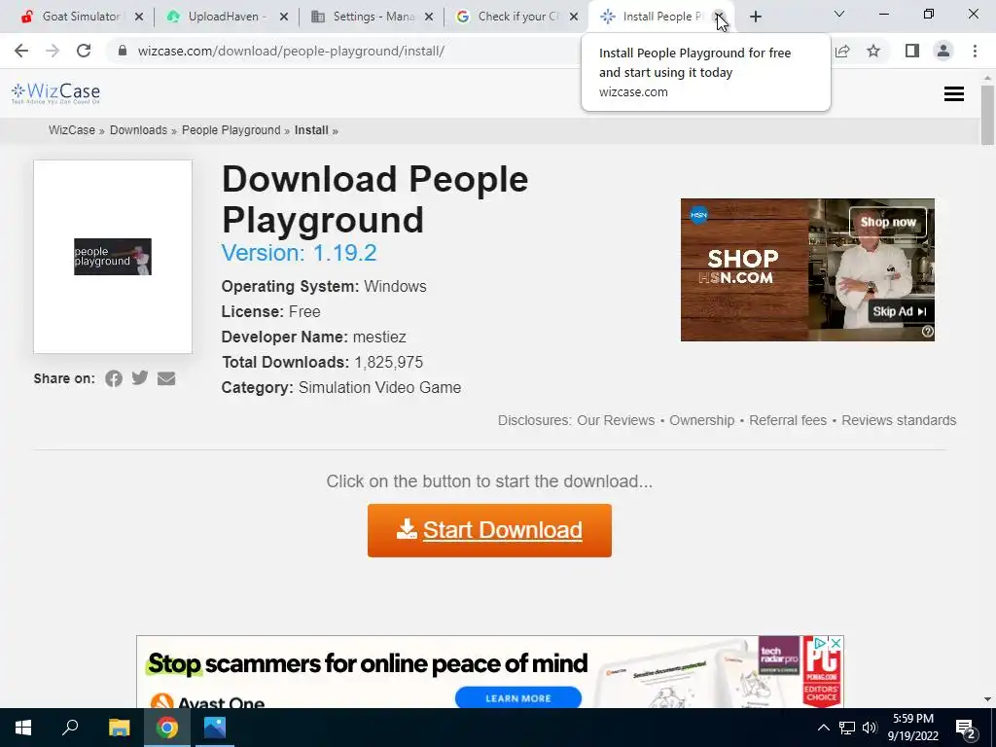The width and height of the screenshot is (996, 747).
Task: Open the Chrome profile avatar
Action: (943, 51)
